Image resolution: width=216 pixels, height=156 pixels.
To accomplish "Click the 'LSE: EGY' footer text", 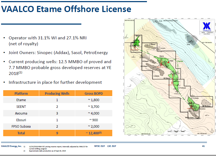I will point(112,146).
